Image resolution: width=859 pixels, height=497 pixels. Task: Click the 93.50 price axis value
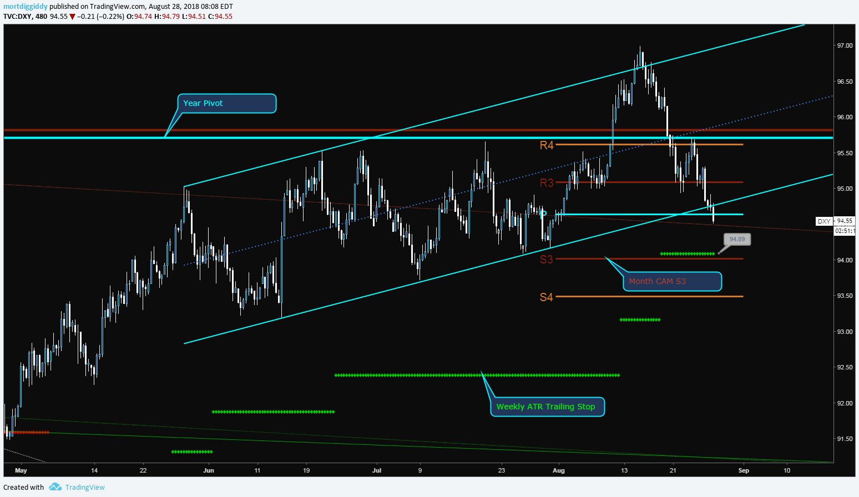(x=845, y=296)
